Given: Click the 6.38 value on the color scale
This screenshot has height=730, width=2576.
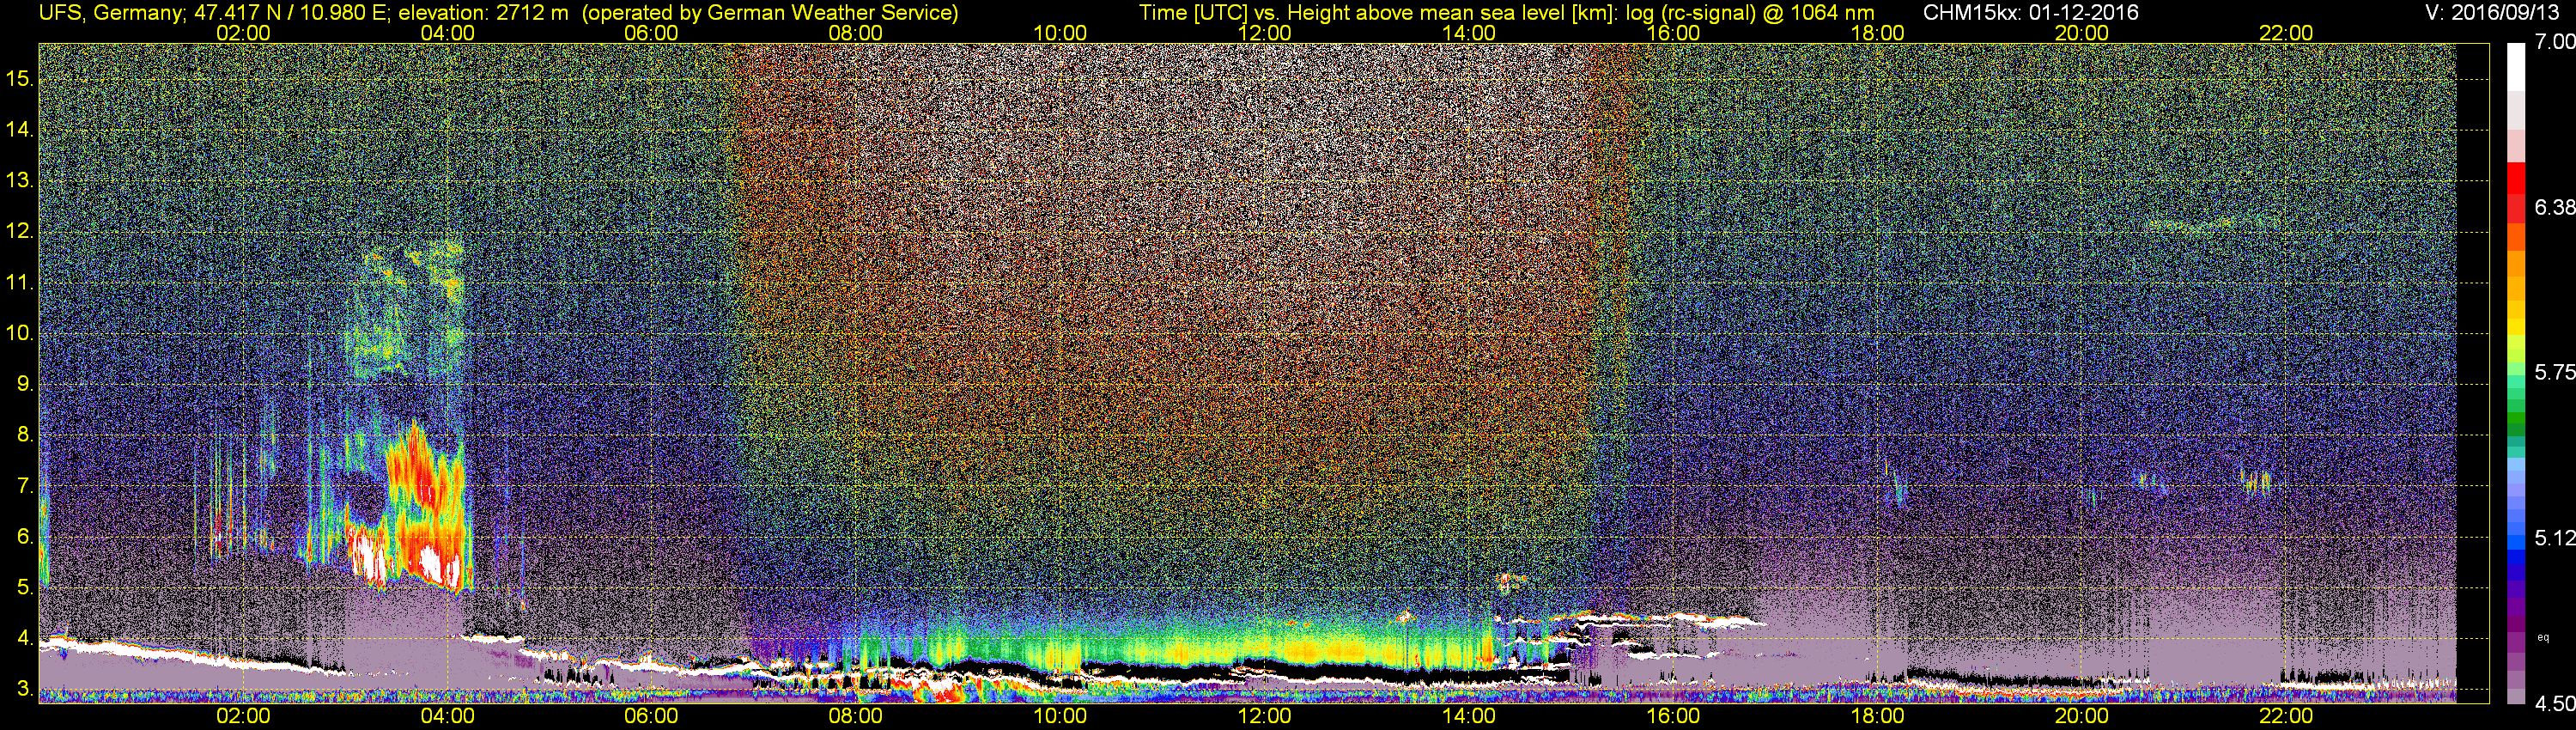Looking at the screenshot, I should click(x=2555, y=207).
